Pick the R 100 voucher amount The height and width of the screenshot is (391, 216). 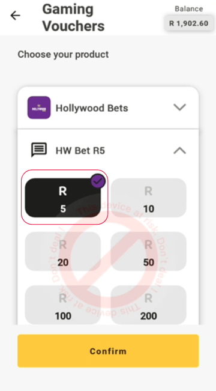[63, 305]
